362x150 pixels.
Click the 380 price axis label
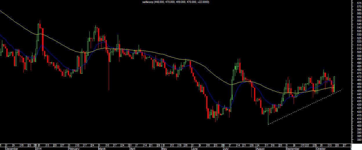pos(359,140)
